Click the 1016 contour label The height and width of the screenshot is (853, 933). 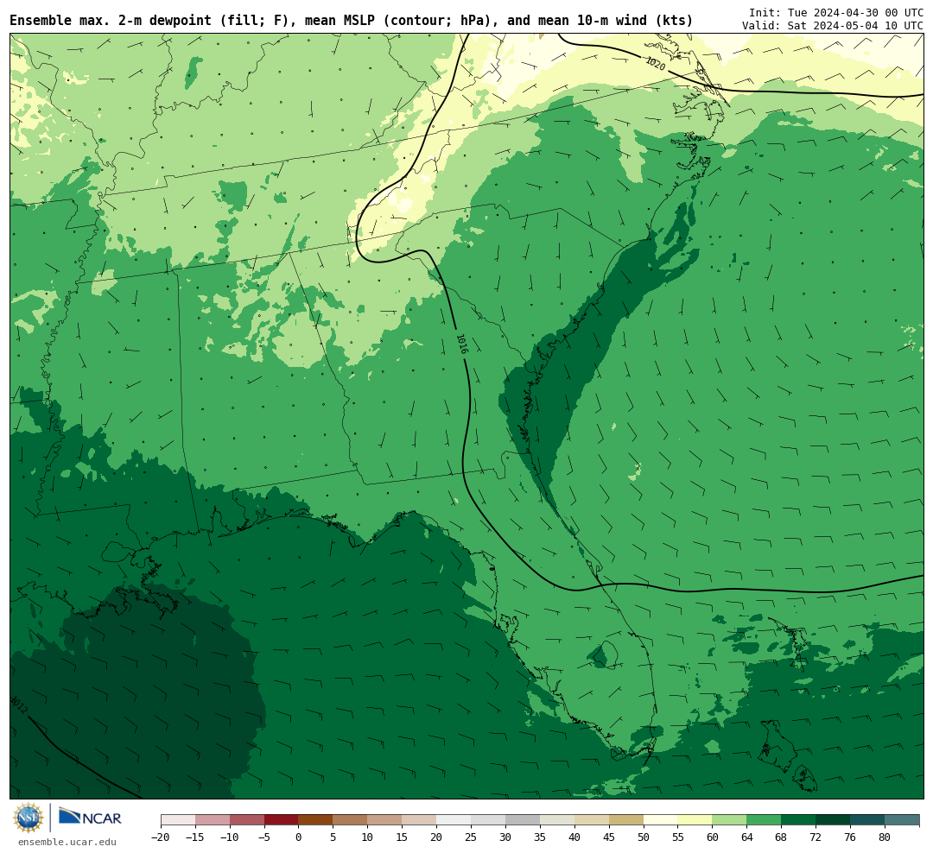462,344
